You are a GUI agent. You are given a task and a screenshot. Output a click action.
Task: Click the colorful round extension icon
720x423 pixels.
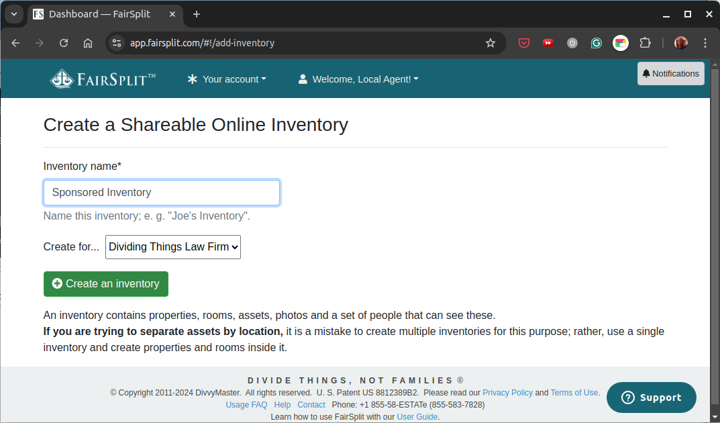[x=621, y=43]
